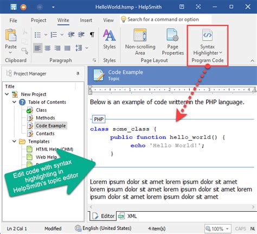Click the Project Manager panel icon
The image size is (257, 234).
(9, 73)
